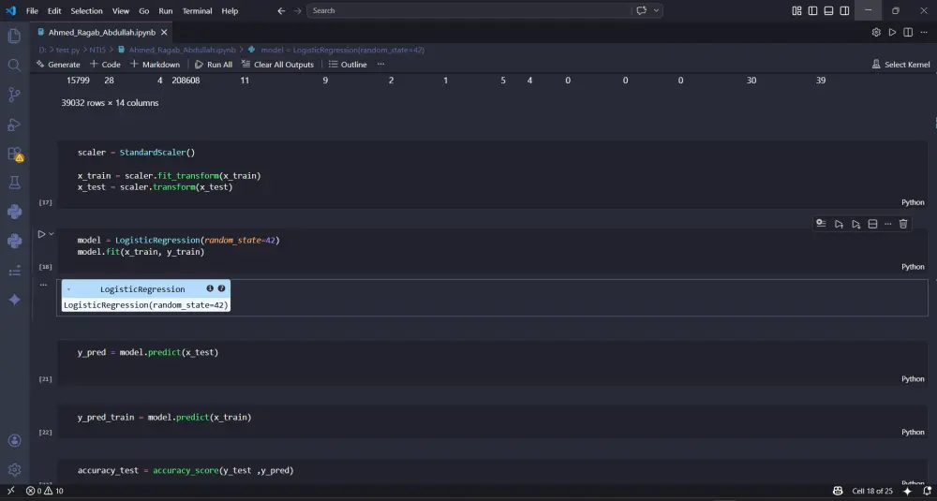Open the Explorer view in activity bar

(14, 36)
